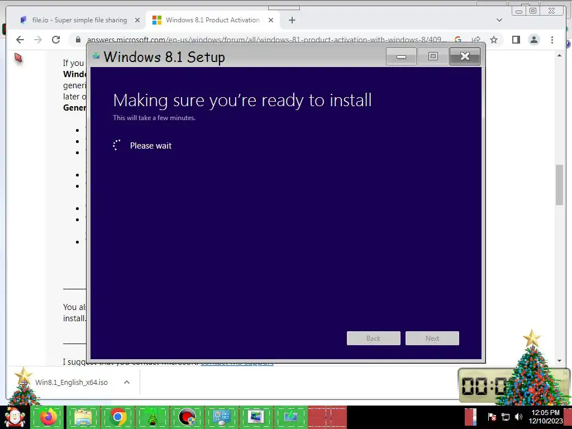Select the Windows 8.1 Product Activation tab

click(213, 20)
